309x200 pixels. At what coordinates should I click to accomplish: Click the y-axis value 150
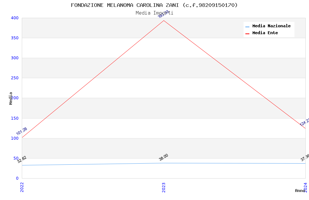(x=15, y=118)
